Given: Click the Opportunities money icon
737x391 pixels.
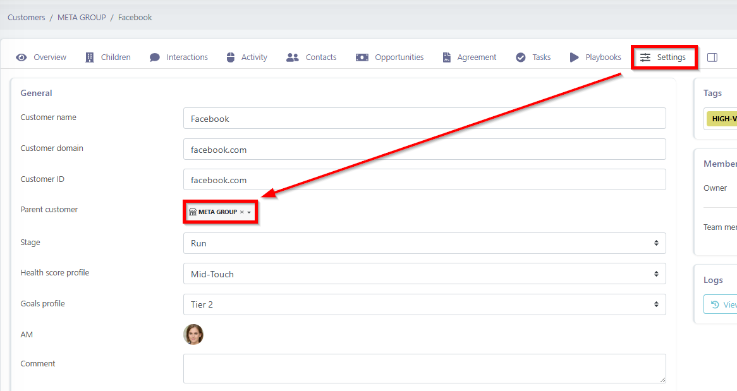Looking at the screenshot, I should tap(362, 57).
